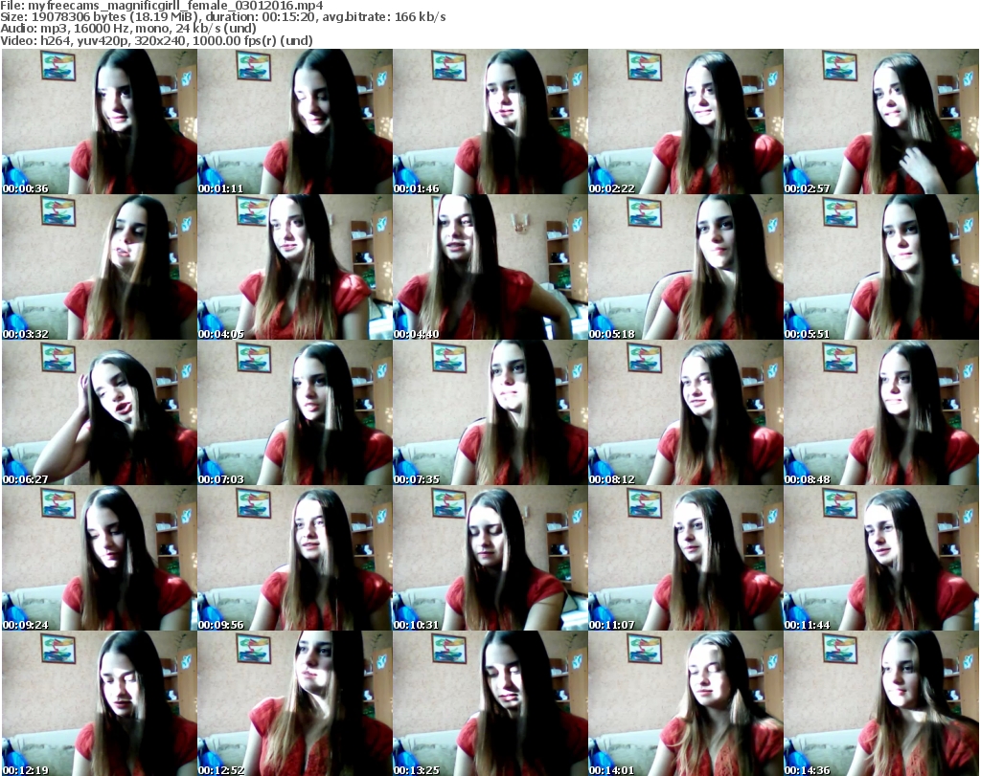Select the 00:04:40 frame
Viewport: 981px width, 776px height.
click(x=490, y=267)
